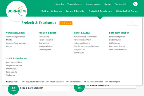Open the Sehenswürdigkeiten link
The image size is (144, 96).
(117, 37)
